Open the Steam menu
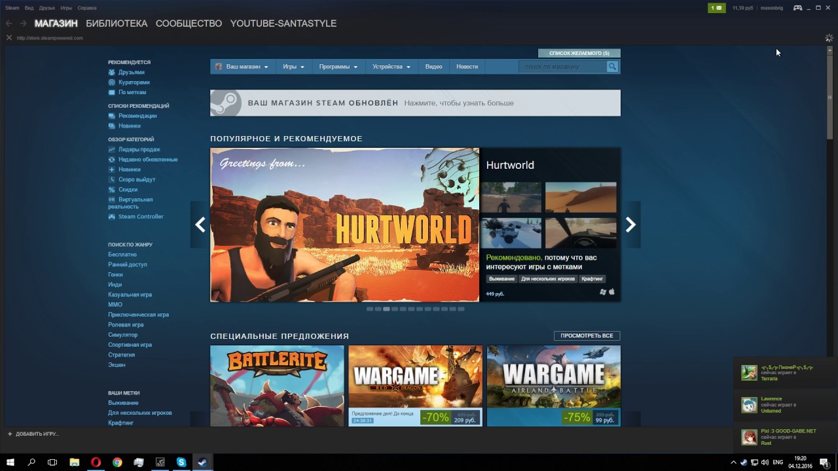 coord(12,8)
